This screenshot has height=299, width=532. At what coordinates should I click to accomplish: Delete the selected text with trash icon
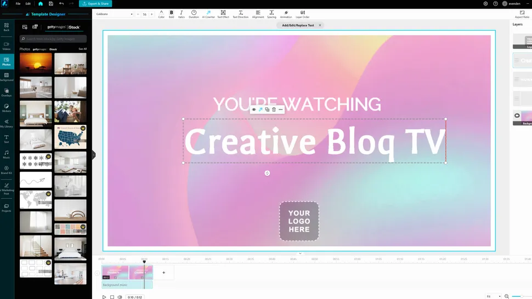(274, 110)
